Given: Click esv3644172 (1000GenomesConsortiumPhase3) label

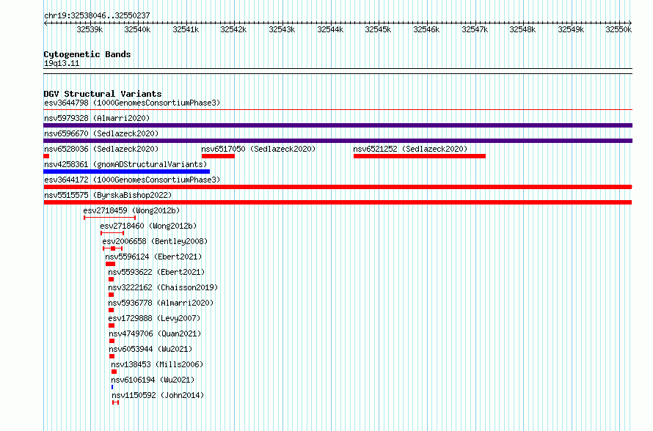Looking at the screenshot, I should (132, 180).
